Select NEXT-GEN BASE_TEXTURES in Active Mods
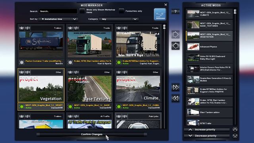The width and height of the screenshot is (254, 143). click(x=209, y=25)
